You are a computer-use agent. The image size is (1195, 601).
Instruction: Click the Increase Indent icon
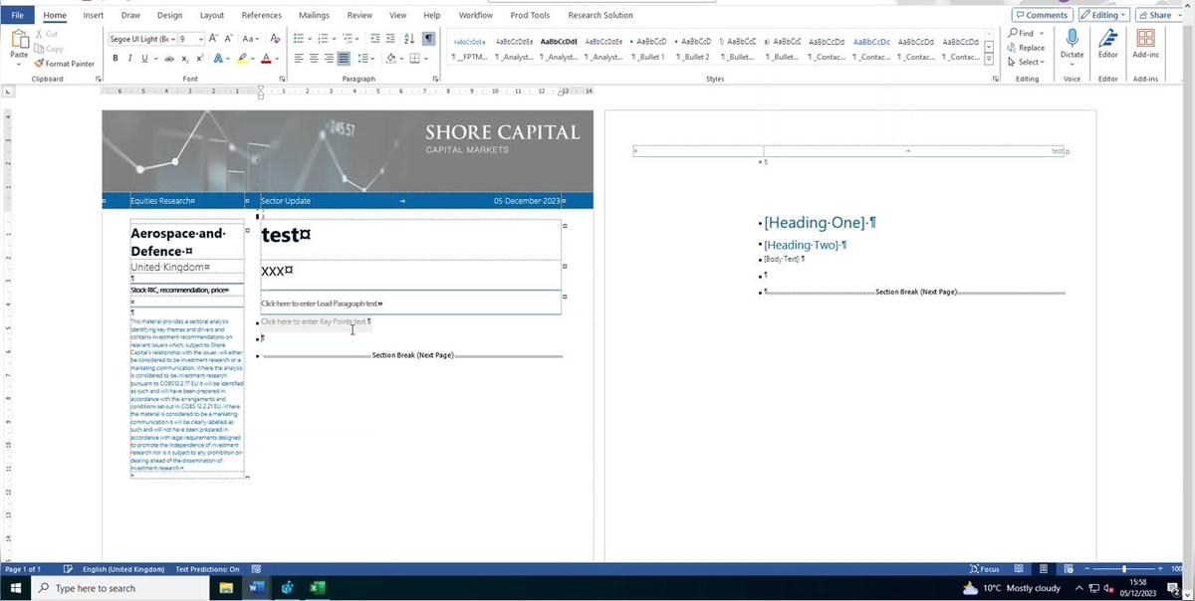point(390,39)
